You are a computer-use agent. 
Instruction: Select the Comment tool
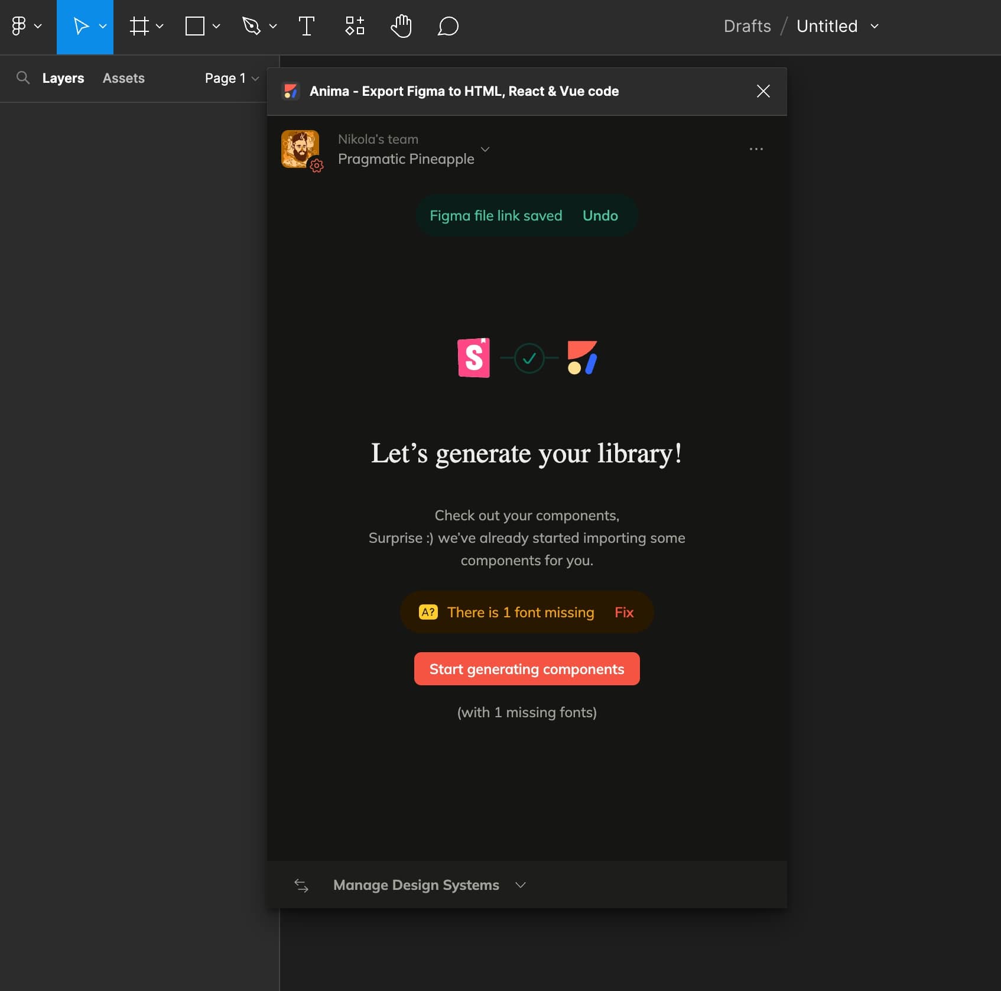[x=448, y=26]
